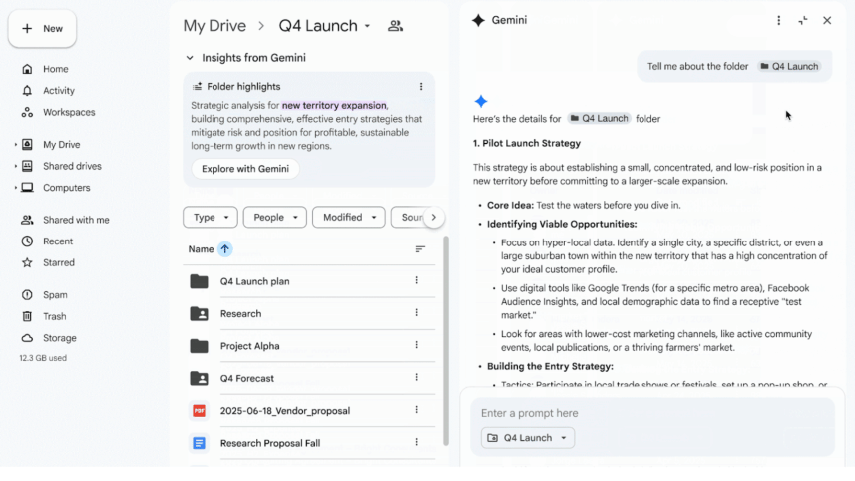The image size is (855, 481).
Task: Open Computers in the sidebar
Action: 67,187
